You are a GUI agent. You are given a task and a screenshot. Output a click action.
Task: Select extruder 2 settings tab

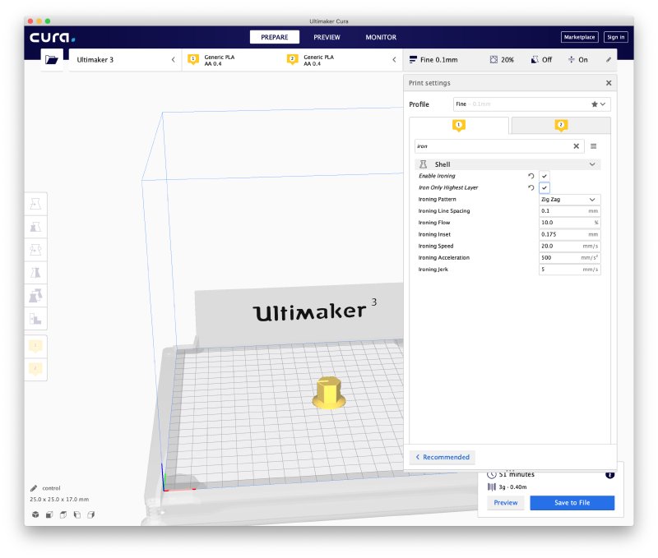tap(561, 126)
